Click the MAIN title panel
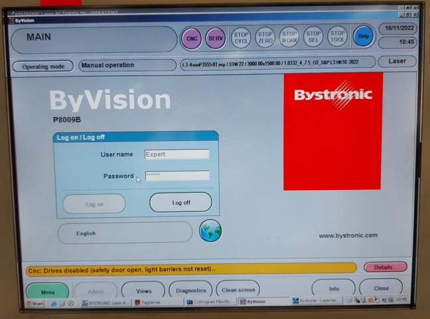Viewport: 430px width, 319px height. 94,40
